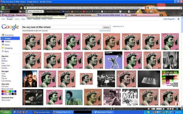
Task: Click the Windows Start button
Action: pyautogui.click(x=6, y=112)
